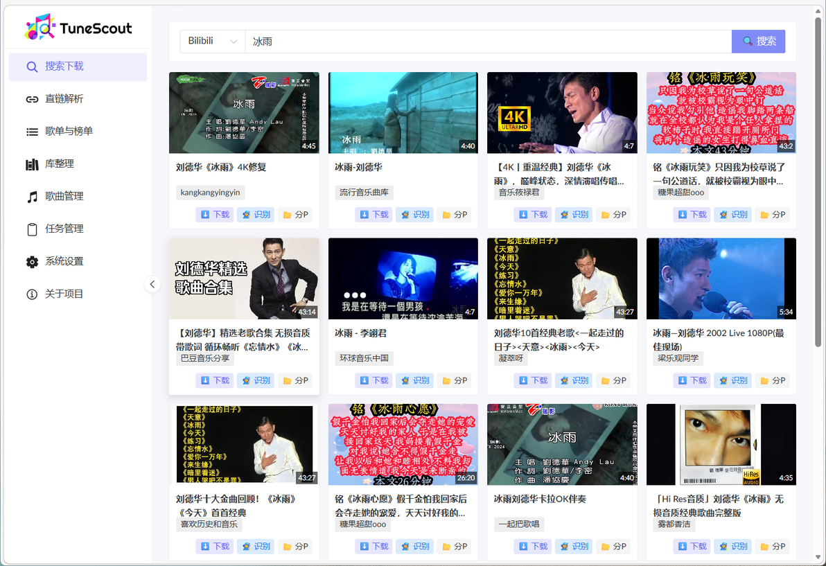Screen dimensions: 826x566
Task: Download the Hi Res音质 刘德华《冰雨》 video
Action: coord(692,546)
